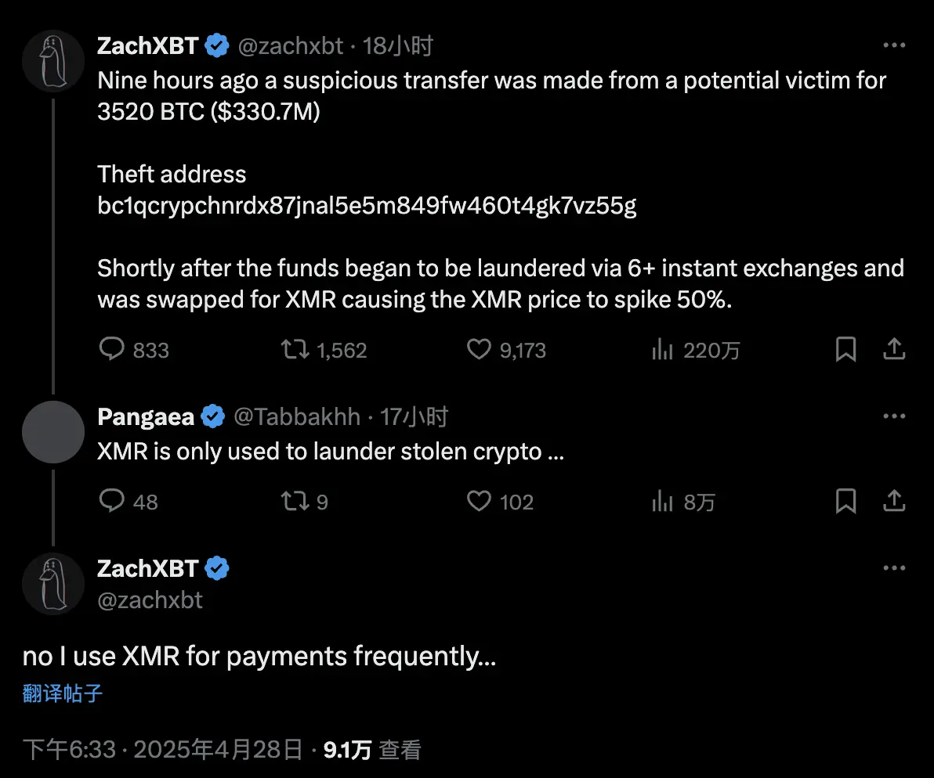Image resolution: width=934 pixels, height=778 pixels.
Task: Open more options on Pangaea's post
Action: click(894, 416)
